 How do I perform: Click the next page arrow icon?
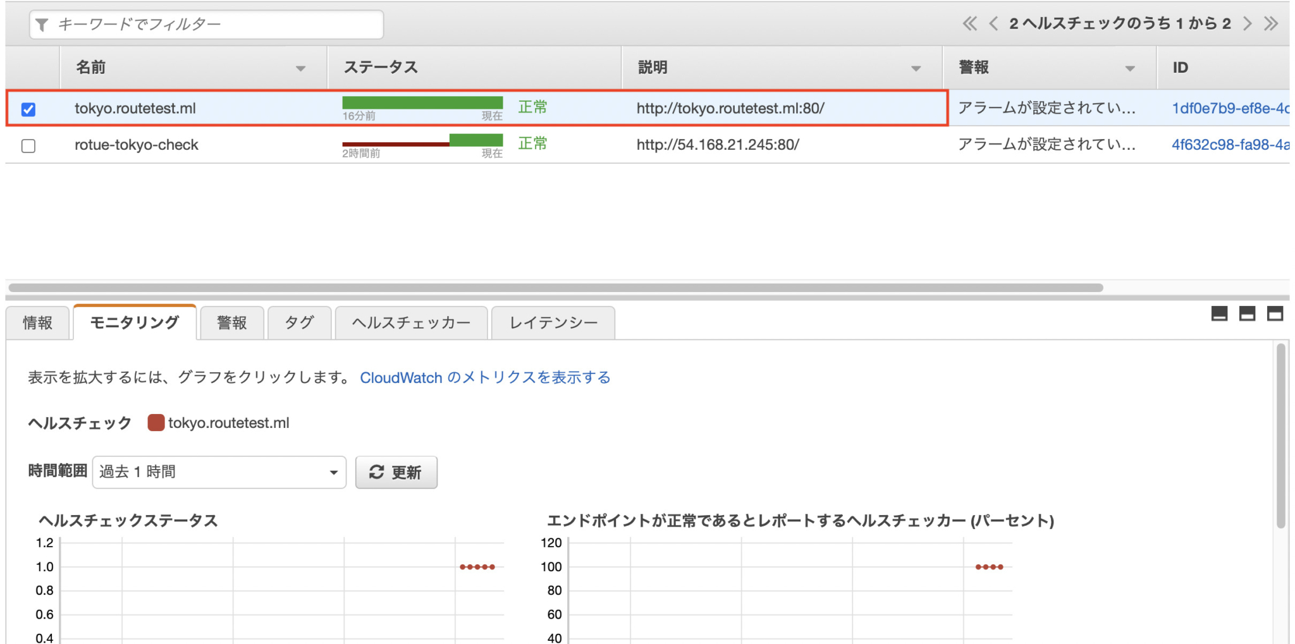tap(1248, 23)
